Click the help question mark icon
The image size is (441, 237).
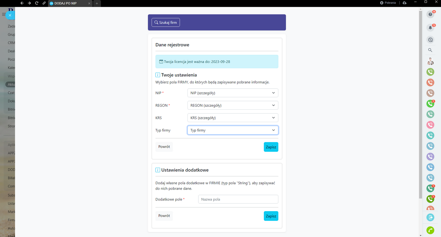[x=430, y=14]
